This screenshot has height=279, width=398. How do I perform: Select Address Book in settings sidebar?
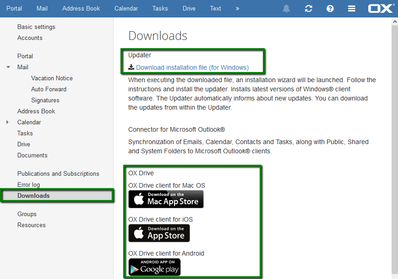36,111
